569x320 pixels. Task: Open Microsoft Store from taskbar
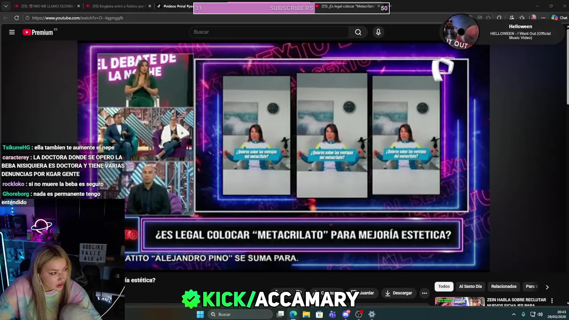pyautogui.click(x=319, y=314)
